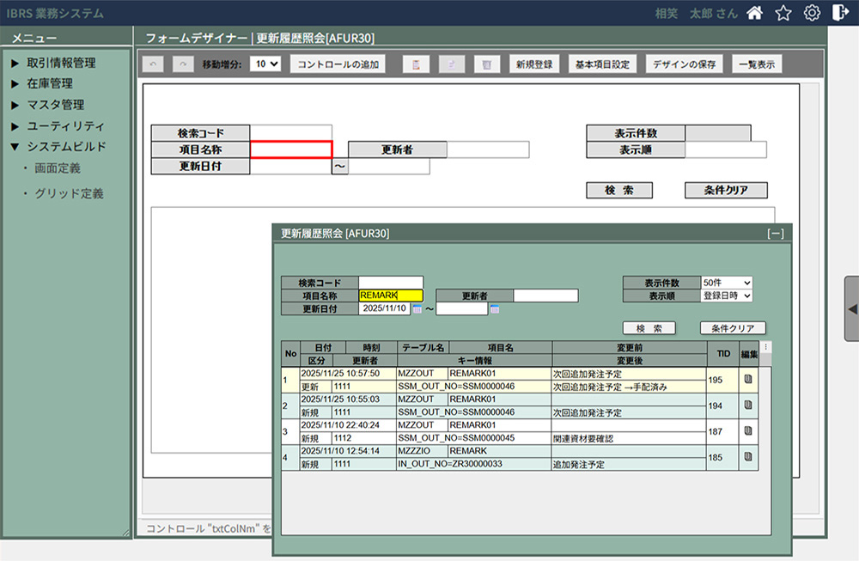Expand 取引情報管理 in the menu
The height and width of the screenshot is (561, 859).
pos(60,63)
